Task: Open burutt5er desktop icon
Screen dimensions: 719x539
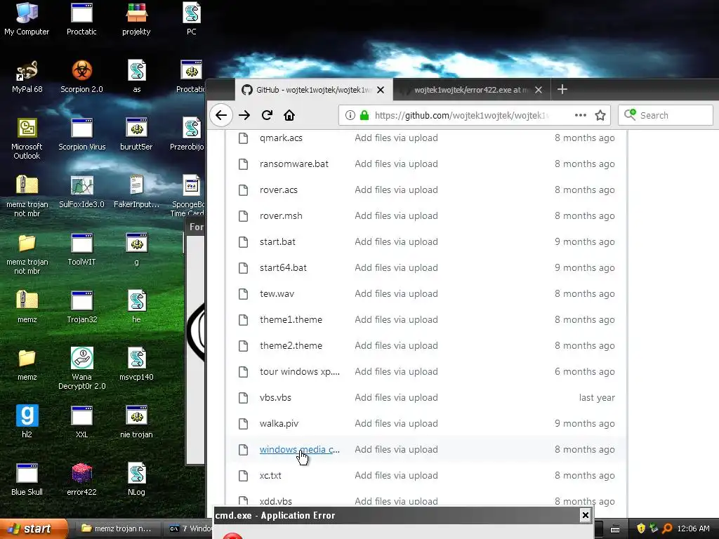Action: (x=136, y=135)
